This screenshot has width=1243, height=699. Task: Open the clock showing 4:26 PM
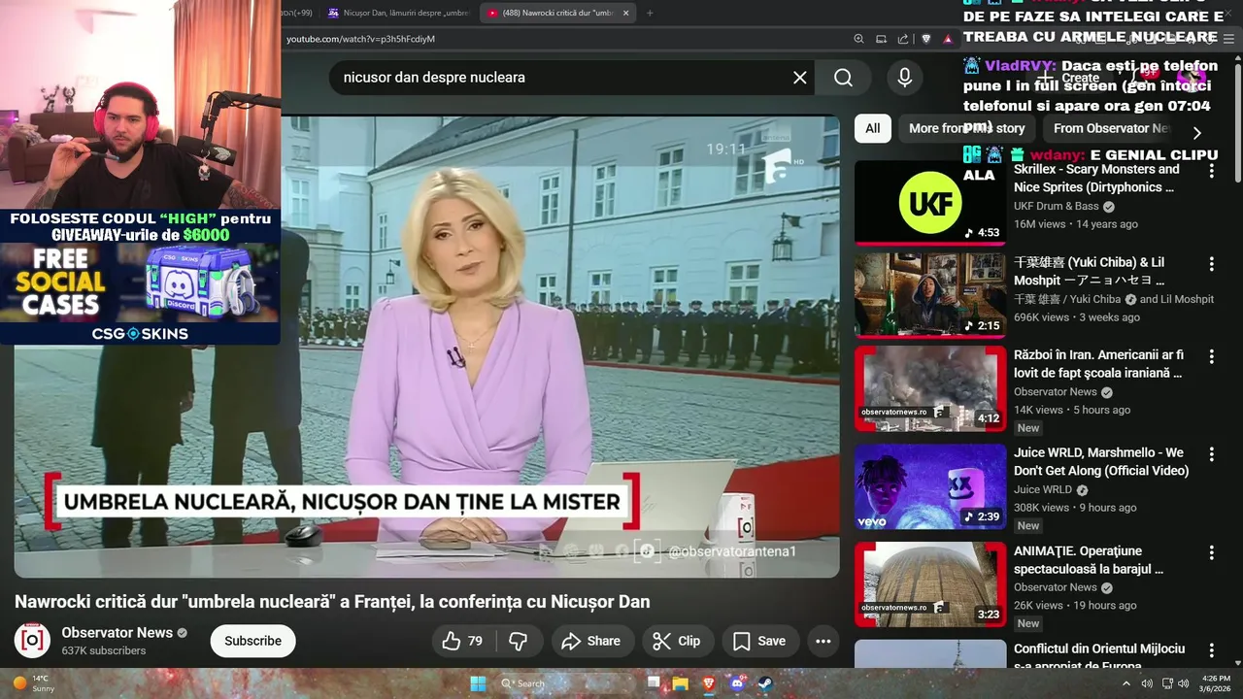pos(1216,683)
